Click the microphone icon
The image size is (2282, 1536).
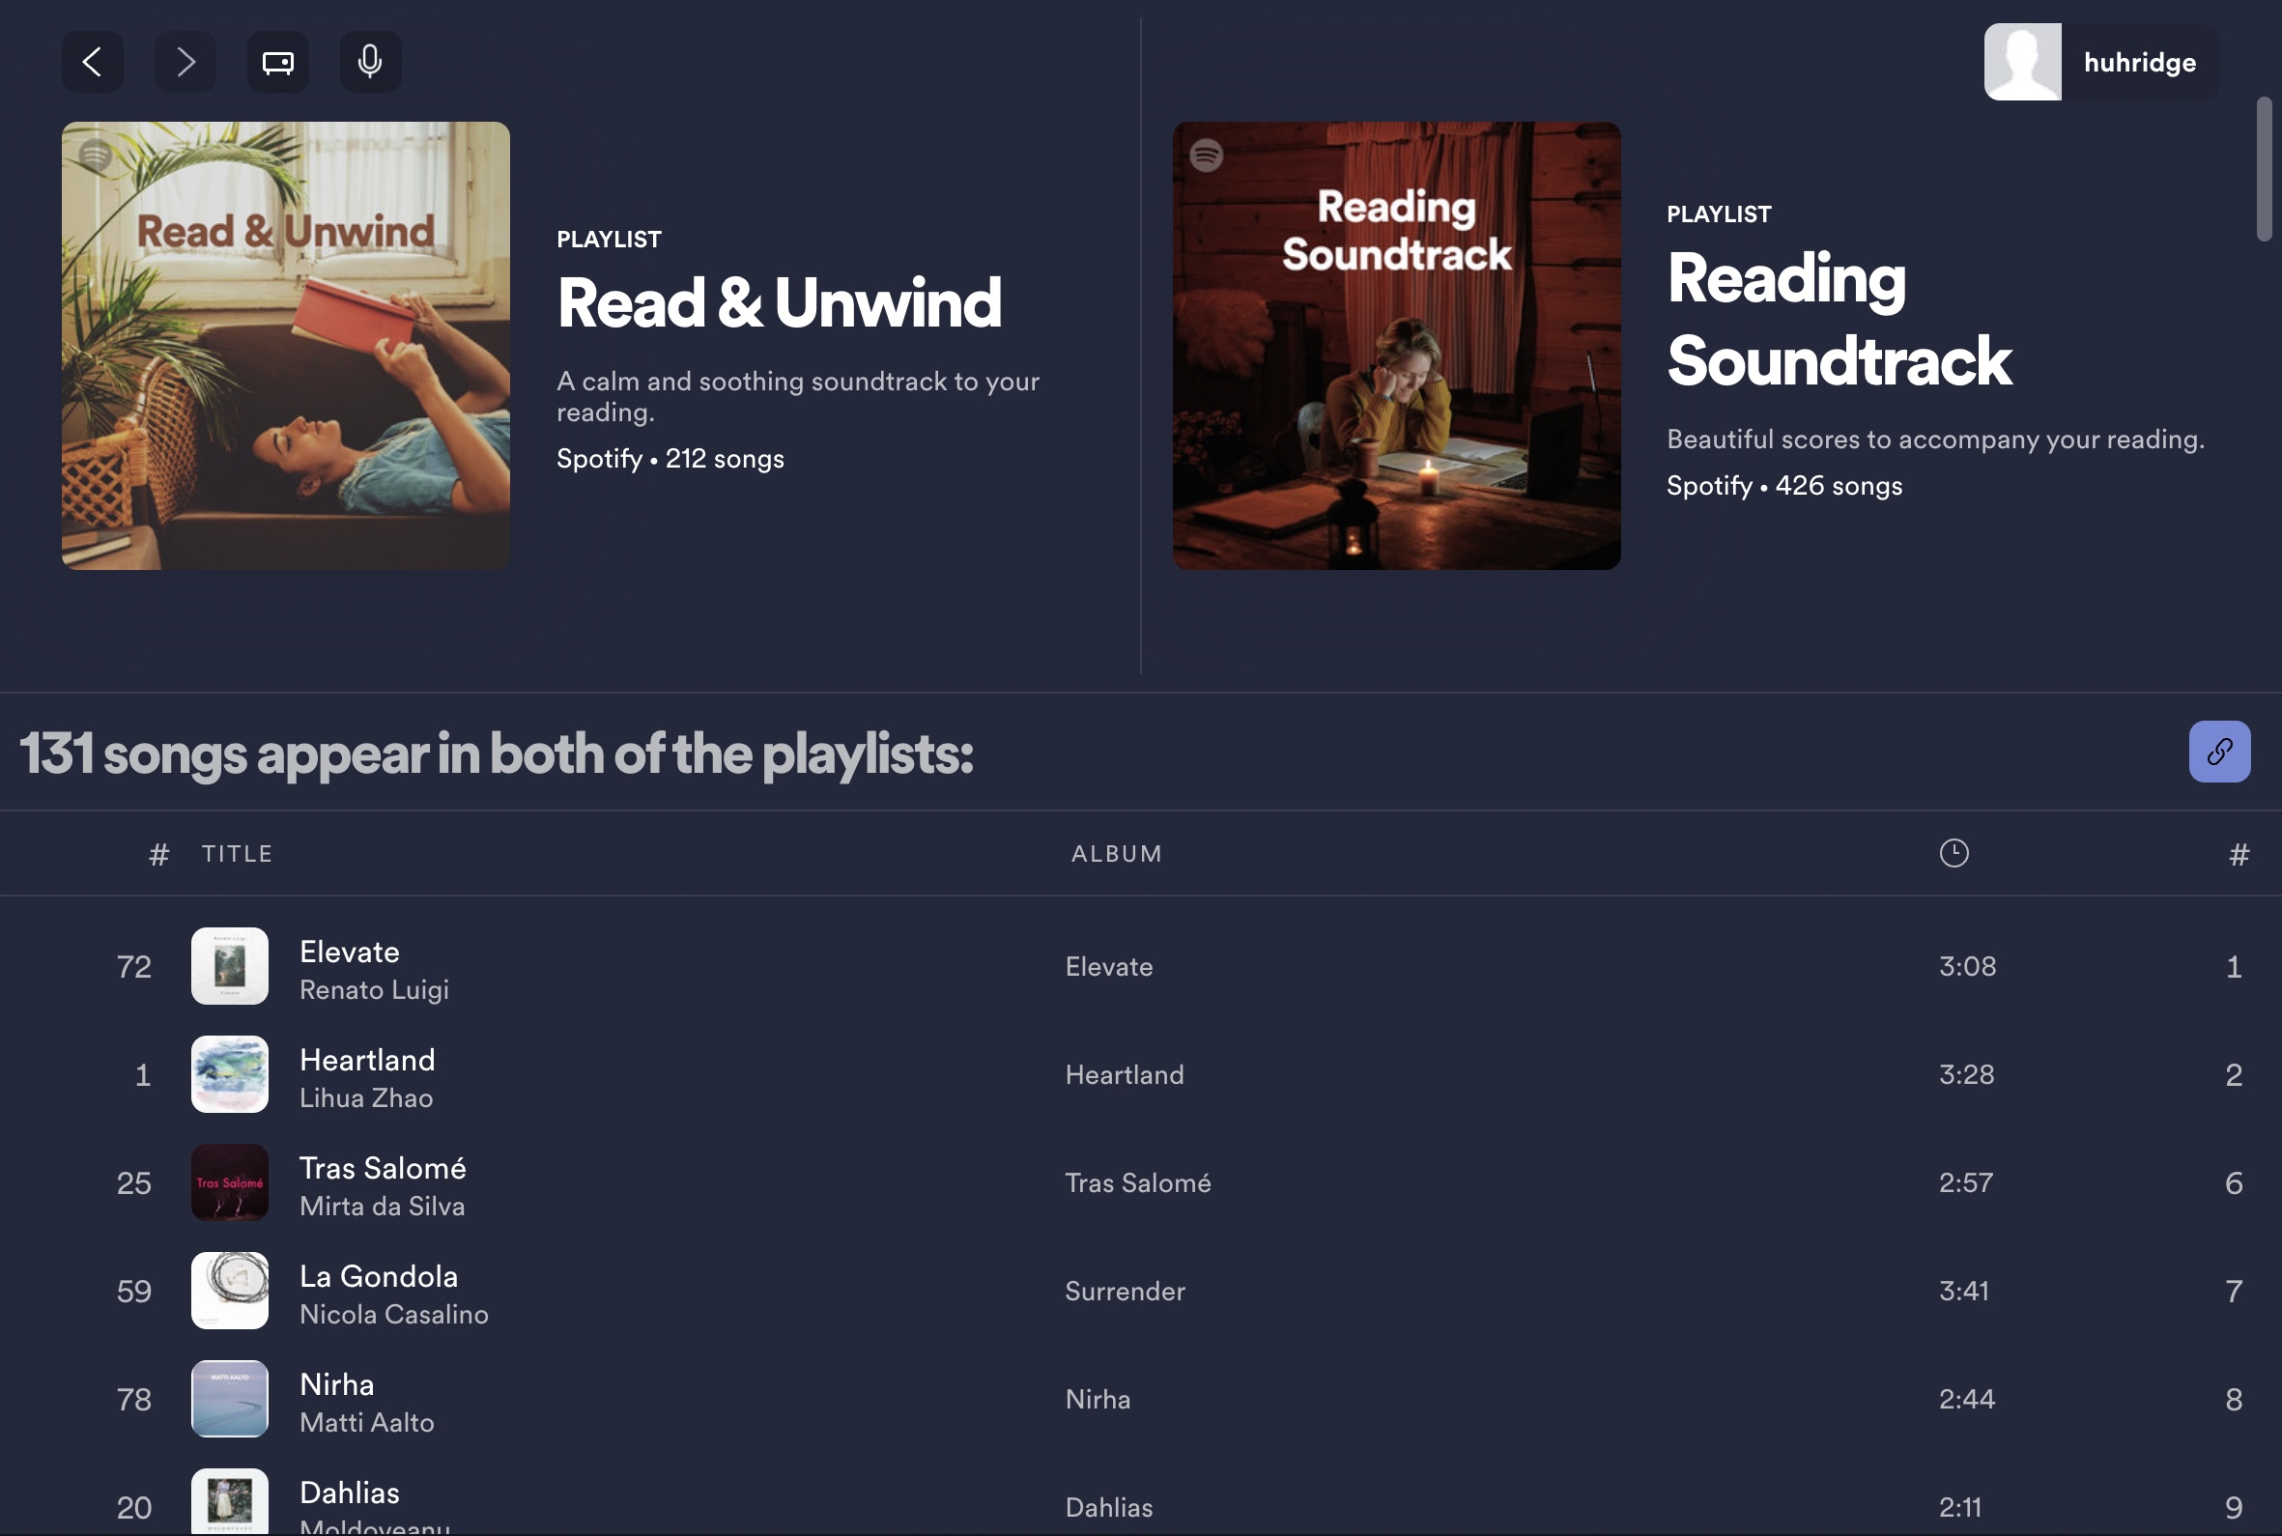pyautogui.click(x=370, y=62)
